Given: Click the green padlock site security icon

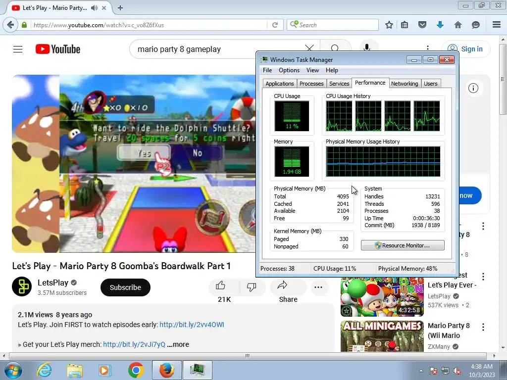Looking at the screenshot, I should click(x=24, y=25).
